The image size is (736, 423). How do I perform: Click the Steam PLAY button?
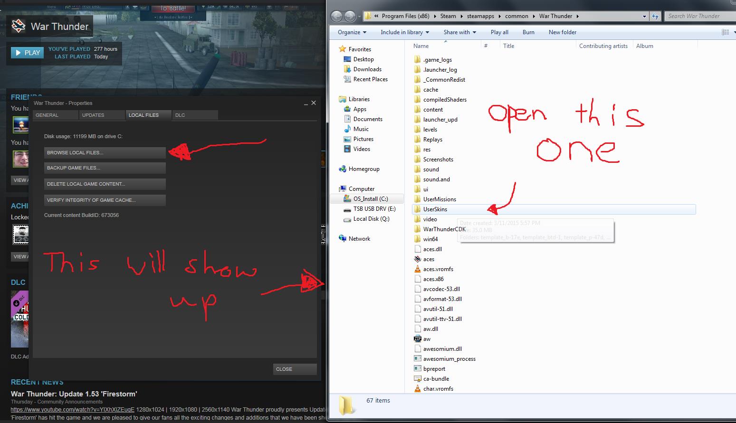[28, 53]
